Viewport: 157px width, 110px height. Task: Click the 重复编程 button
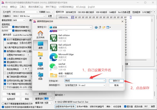coord(43,94)
